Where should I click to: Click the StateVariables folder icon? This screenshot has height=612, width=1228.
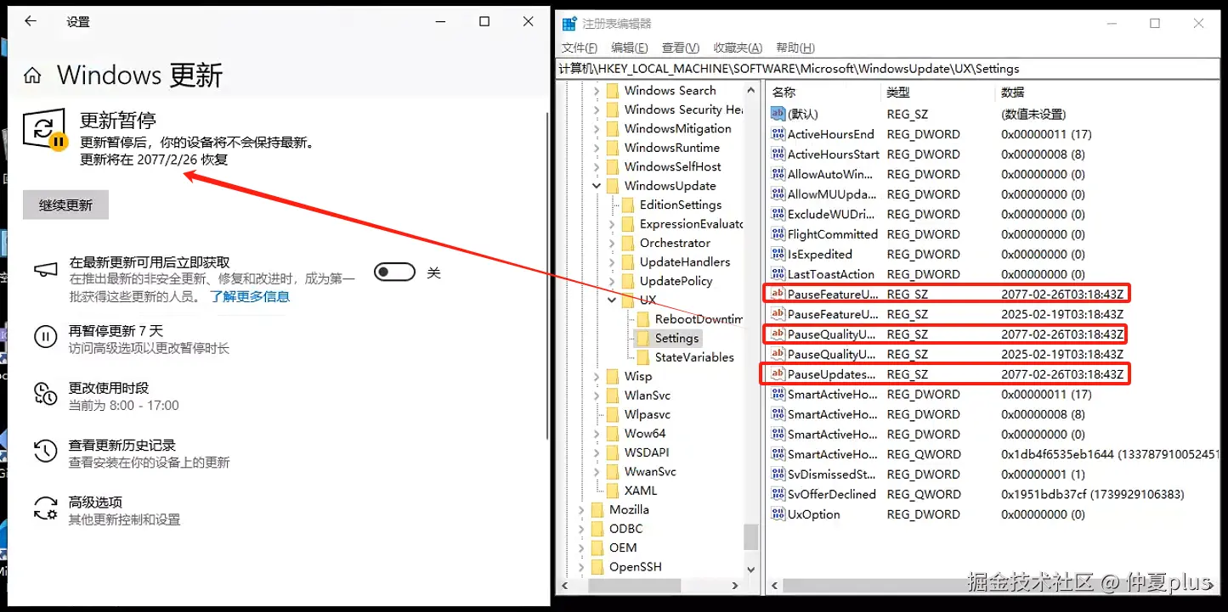643,357
